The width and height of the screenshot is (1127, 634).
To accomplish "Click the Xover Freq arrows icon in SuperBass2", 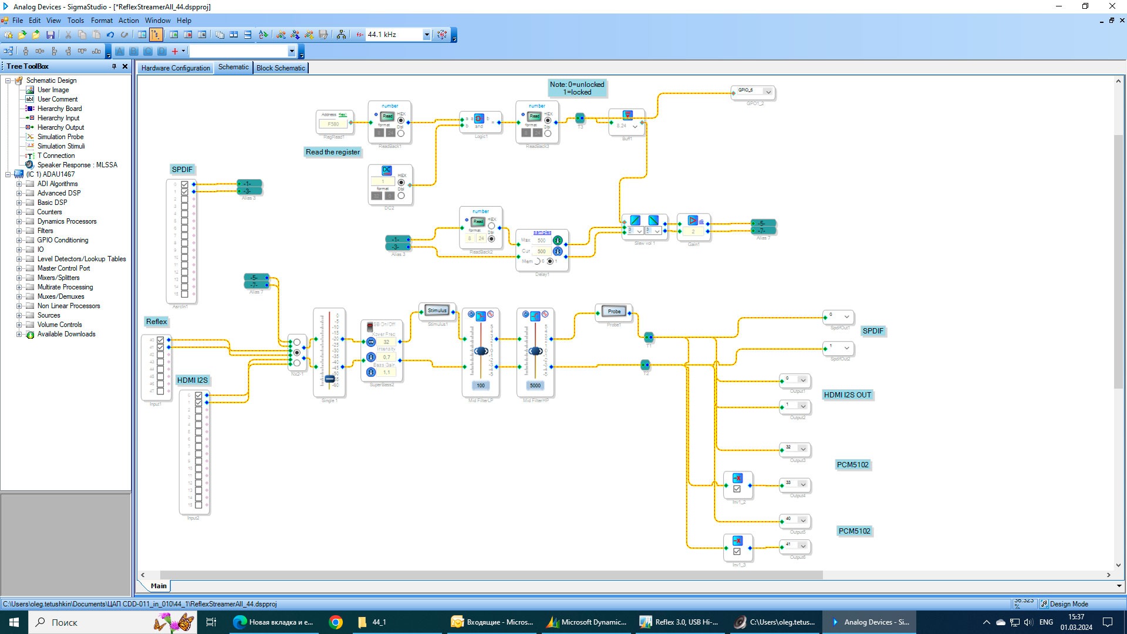I will pos(371,342).
